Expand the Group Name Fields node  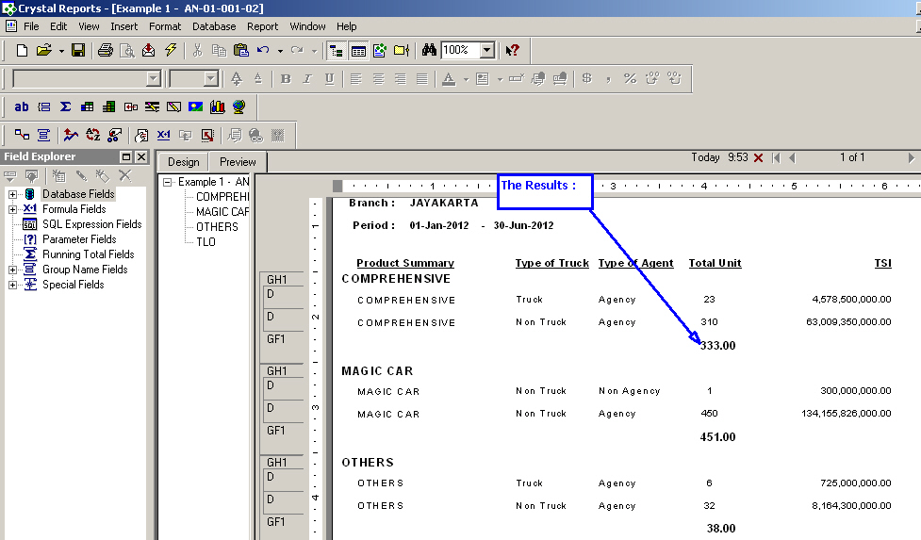click(x=12, y=270)
